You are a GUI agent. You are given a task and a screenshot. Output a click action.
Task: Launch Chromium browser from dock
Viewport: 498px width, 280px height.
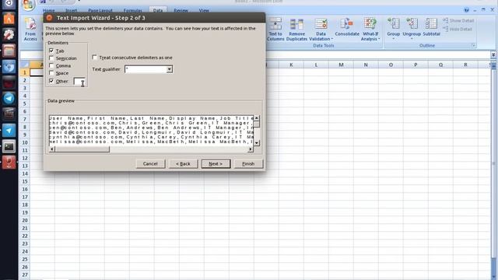tap(9, 67)
